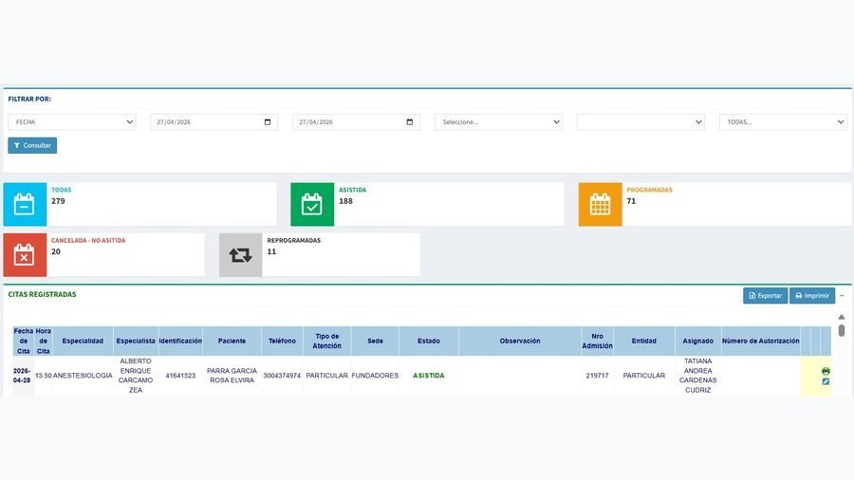Click the ANESTESIOLOGIA specialty cell

pos(83,376)
